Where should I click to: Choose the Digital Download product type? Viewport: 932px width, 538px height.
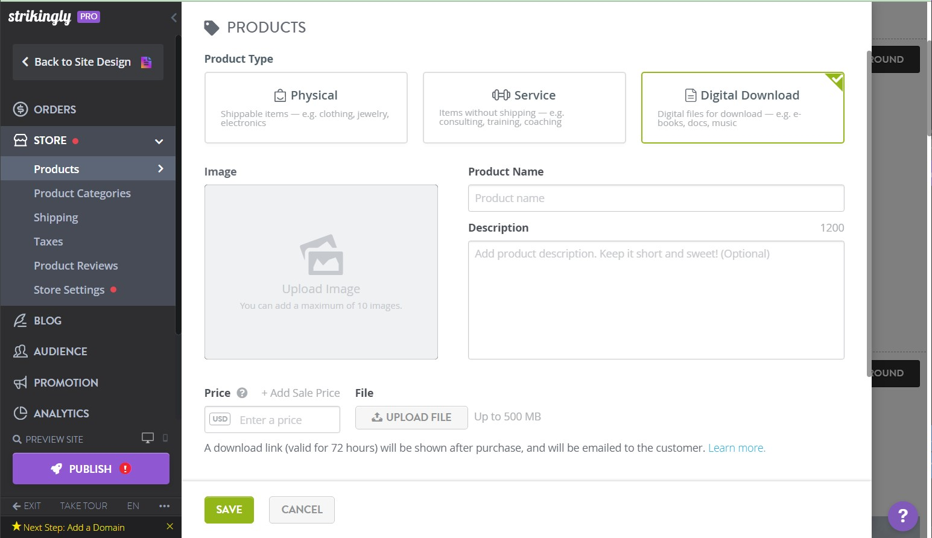click(x=743, y=107)
